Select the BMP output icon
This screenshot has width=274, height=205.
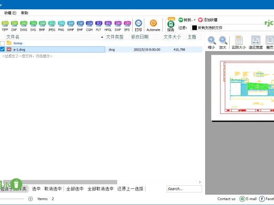(x=42, y=26)
